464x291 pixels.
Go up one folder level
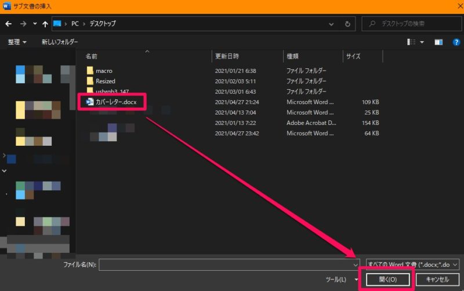[x=44, y=24]
